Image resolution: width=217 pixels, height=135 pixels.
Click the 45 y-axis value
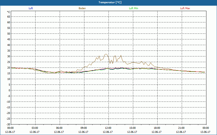pyautogui.click(x=9, y=39)
